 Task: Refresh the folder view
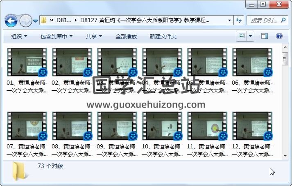[x=239, y=20]
